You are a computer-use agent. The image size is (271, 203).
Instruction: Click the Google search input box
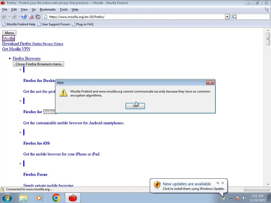[253, 17]
